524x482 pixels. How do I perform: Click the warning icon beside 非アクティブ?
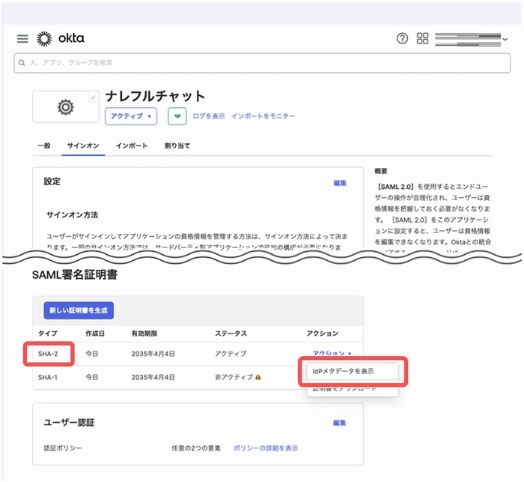258,377
